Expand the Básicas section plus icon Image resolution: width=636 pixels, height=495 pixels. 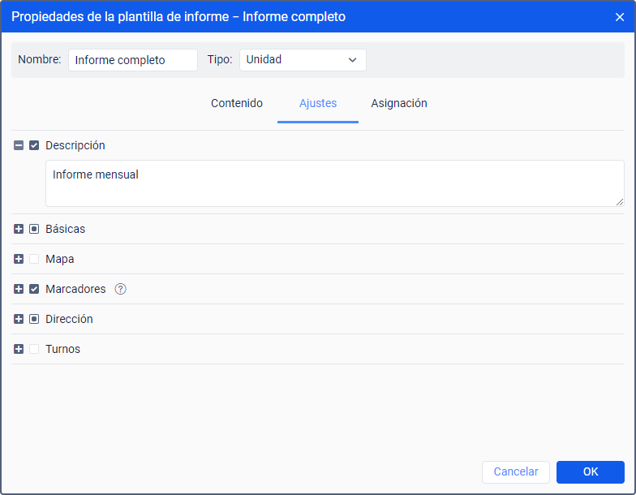click(19, 229)
